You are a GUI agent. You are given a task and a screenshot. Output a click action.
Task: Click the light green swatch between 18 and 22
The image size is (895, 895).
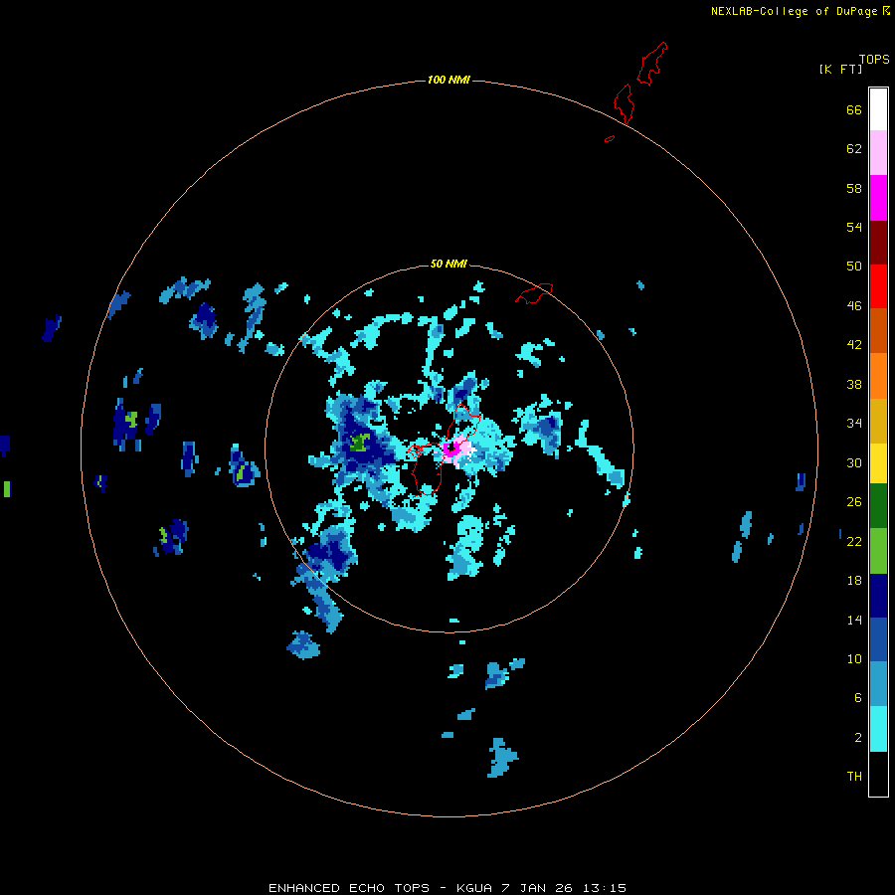(878, 550)
